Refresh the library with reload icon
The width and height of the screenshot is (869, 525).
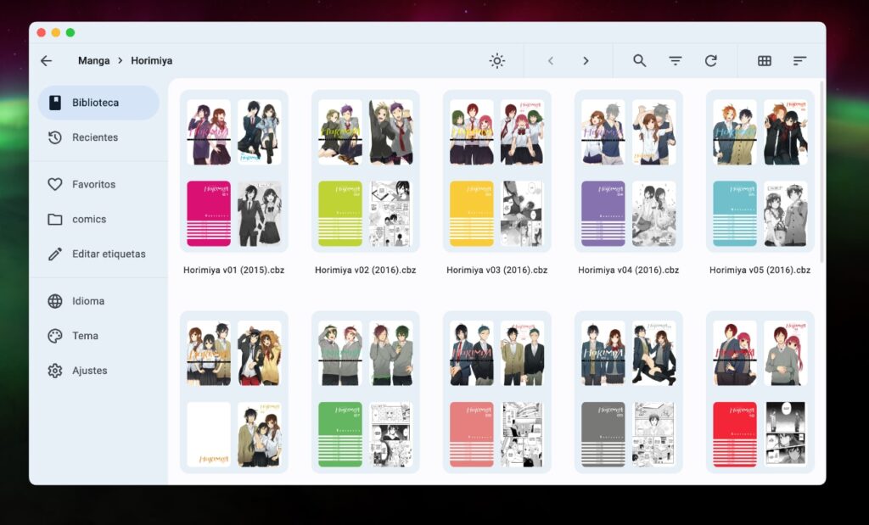pos(711,61)
